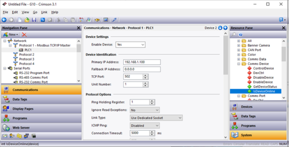The height and width of the screenshot is (147, 289).
Task: Open the New dropdown in Navigation Pane
Action: (x=10, y=35)
